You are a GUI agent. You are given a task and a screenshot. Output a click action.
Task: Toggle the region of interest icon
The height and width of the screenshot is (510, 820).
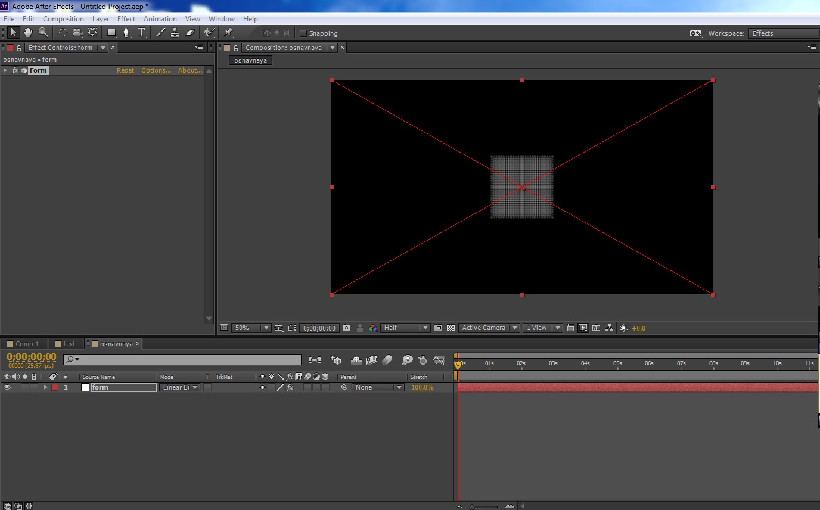click(291, 328)
